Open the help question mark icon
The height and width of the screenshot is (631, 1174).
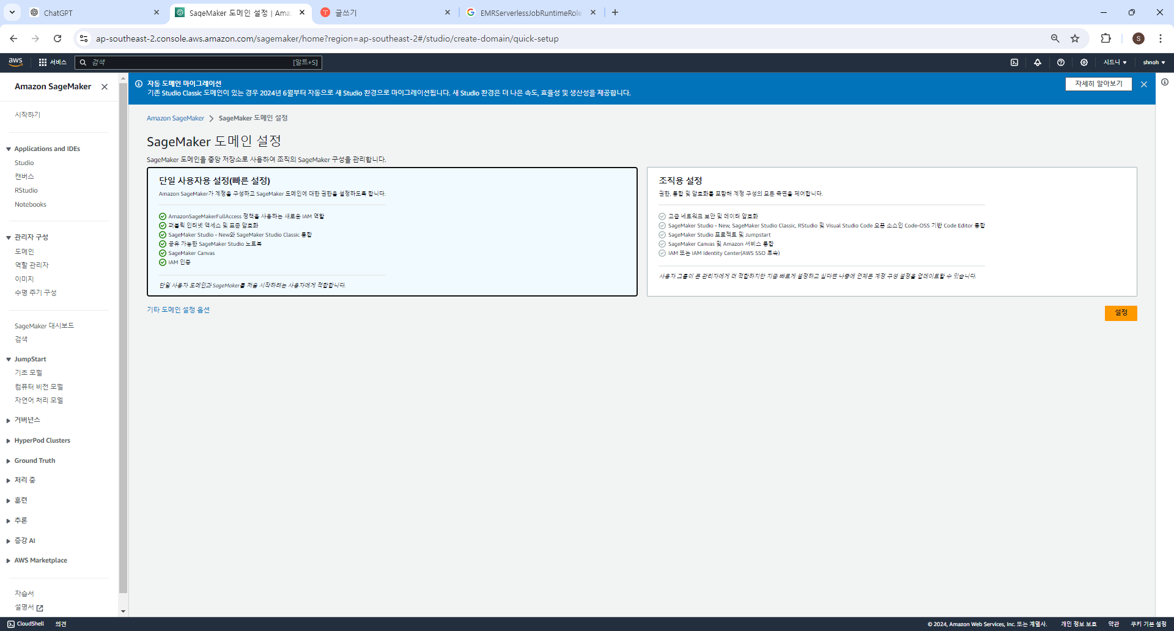coord(1061,62)
